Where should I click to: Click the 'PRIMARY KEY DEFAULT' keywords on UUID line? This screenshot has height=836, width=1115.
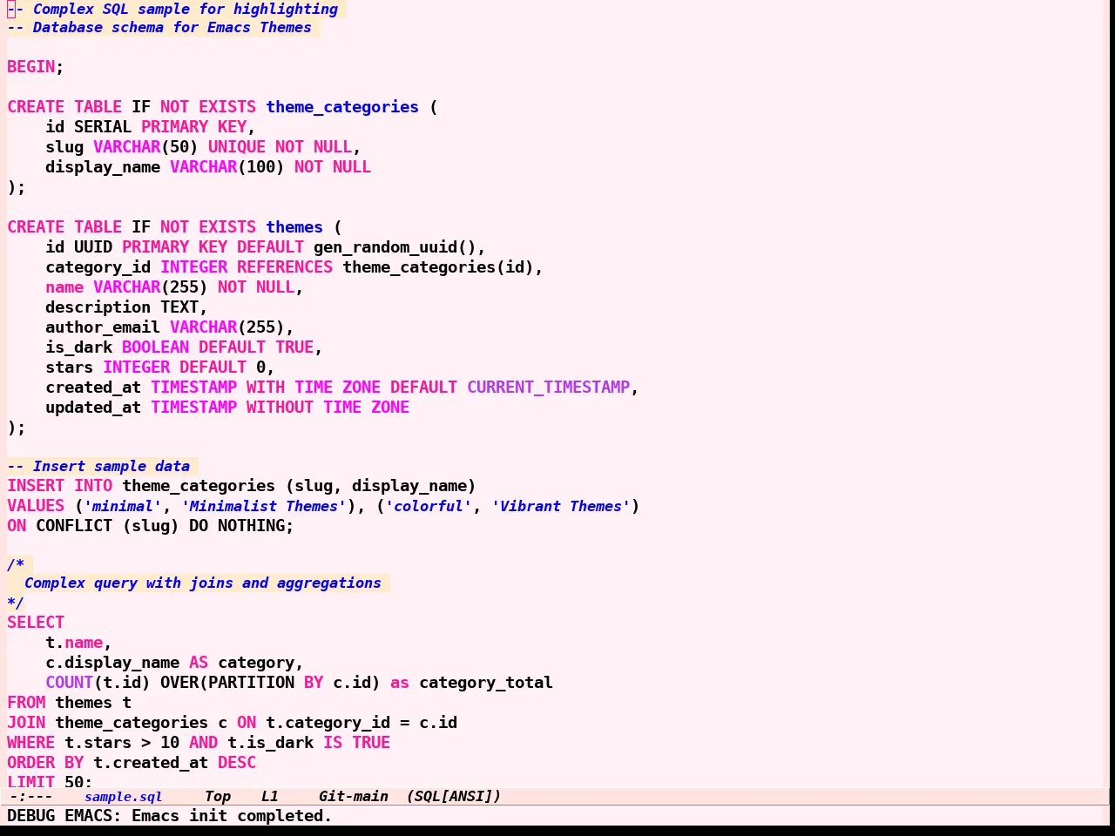213,247
